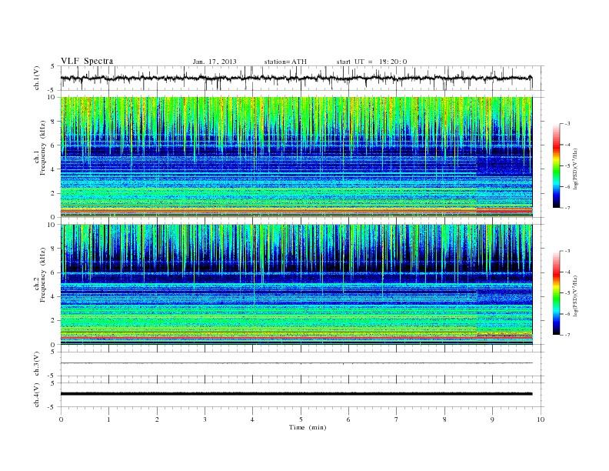609x471 pixels.
Task: Click inside the ch.1 spectrogram panel
Action: point(296,157)
